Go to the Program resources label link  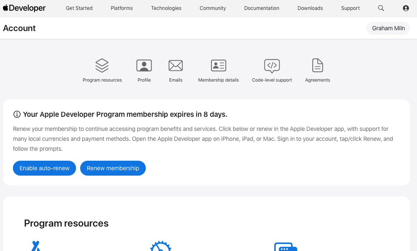(x=102, y=80)
